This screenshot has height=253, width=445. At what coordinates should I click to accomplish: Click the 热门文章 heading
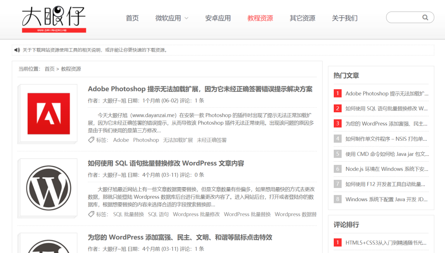(x=346, y=76)
